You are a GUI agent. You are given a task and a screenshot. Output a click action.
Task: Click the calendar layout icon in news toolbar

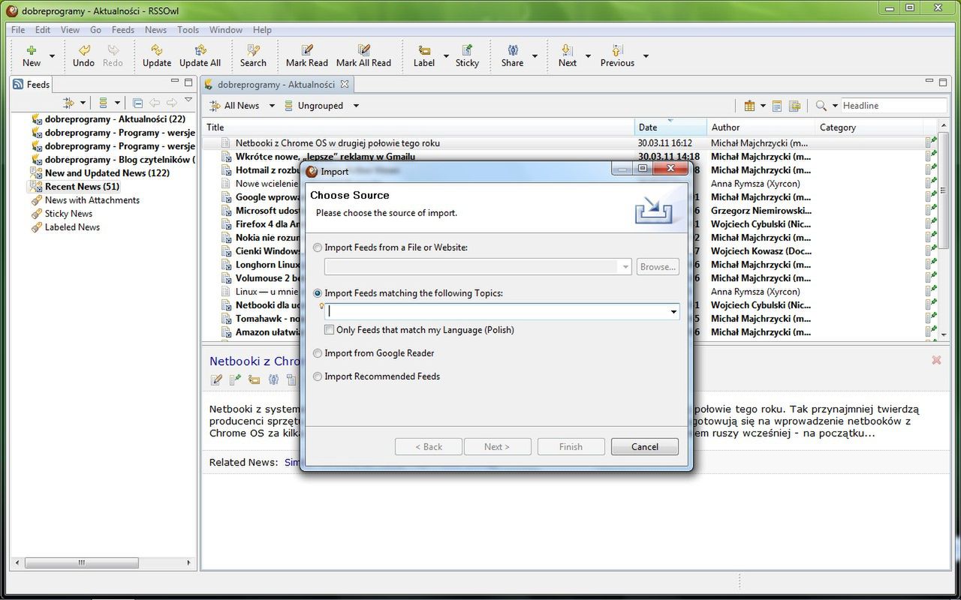tap(749, 106)
